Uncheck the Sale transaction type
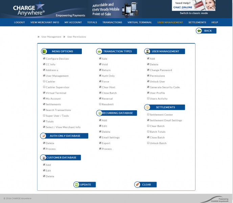The image size is (233, 203). pyautogui.click(x=100, y=59)
